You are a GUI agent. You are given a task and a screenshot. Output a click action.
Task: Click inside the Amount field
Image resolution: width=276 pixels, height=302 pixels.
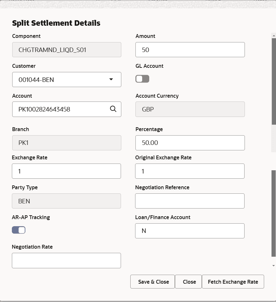[190, 49]
